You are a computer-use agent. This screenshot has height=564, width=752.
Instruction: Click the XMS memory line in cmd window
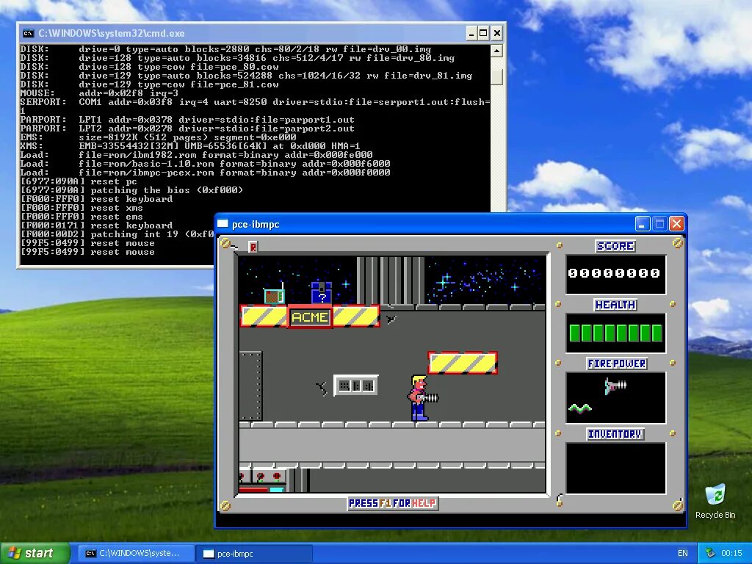[x=190, y=146]
